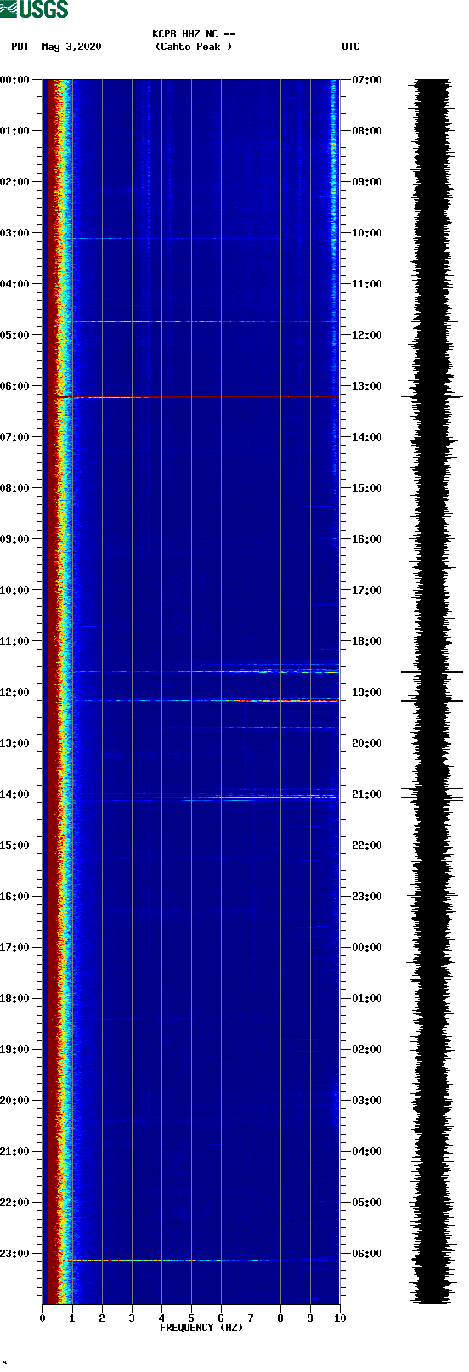Image resolution: width=469 pixels, height=1372 pixels.
Task: Click the seismogram waveform trace on the right
Action: (432, 692)
